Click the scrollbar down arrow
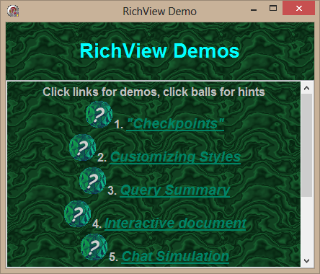The width and height of the screenshot is (320, 274). point(306,261)
